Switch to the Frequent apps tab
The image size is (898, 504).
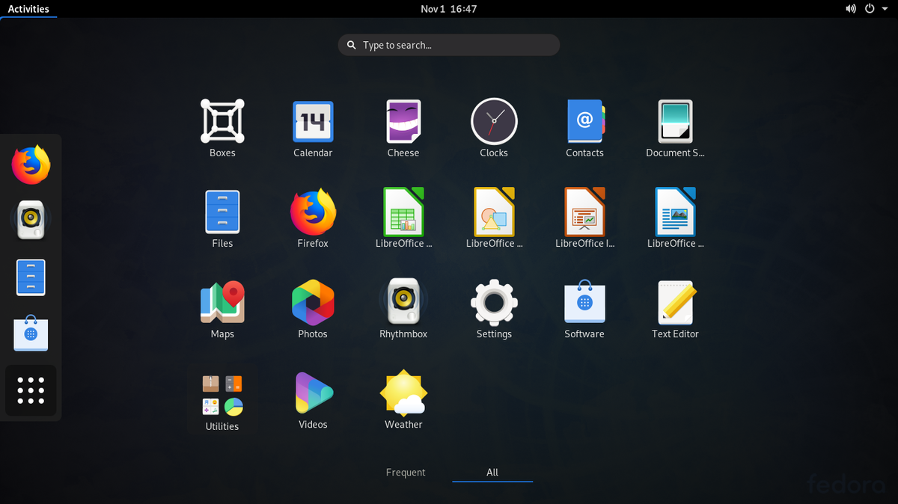tap(406, 472)
